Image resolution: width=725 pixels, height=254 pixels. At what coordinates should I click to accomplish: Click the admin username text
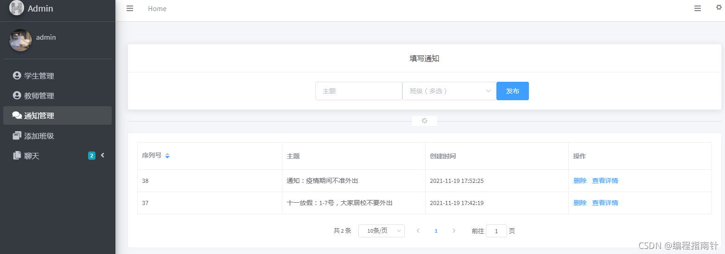[x=46, y=37]
